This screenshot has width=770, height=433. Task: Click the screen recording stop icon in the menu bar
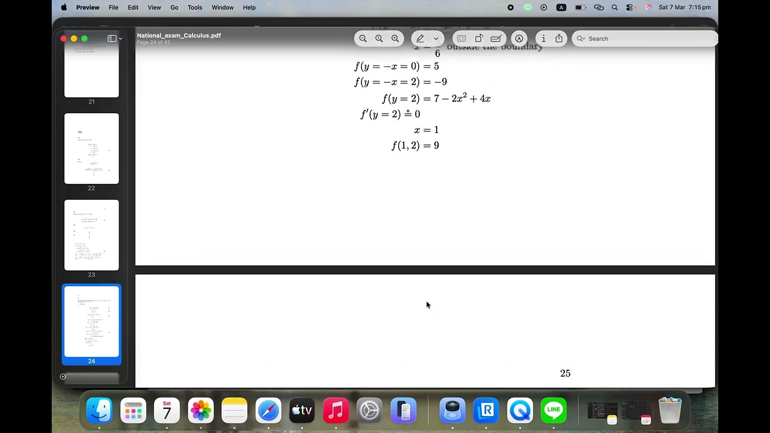(511, 7)
